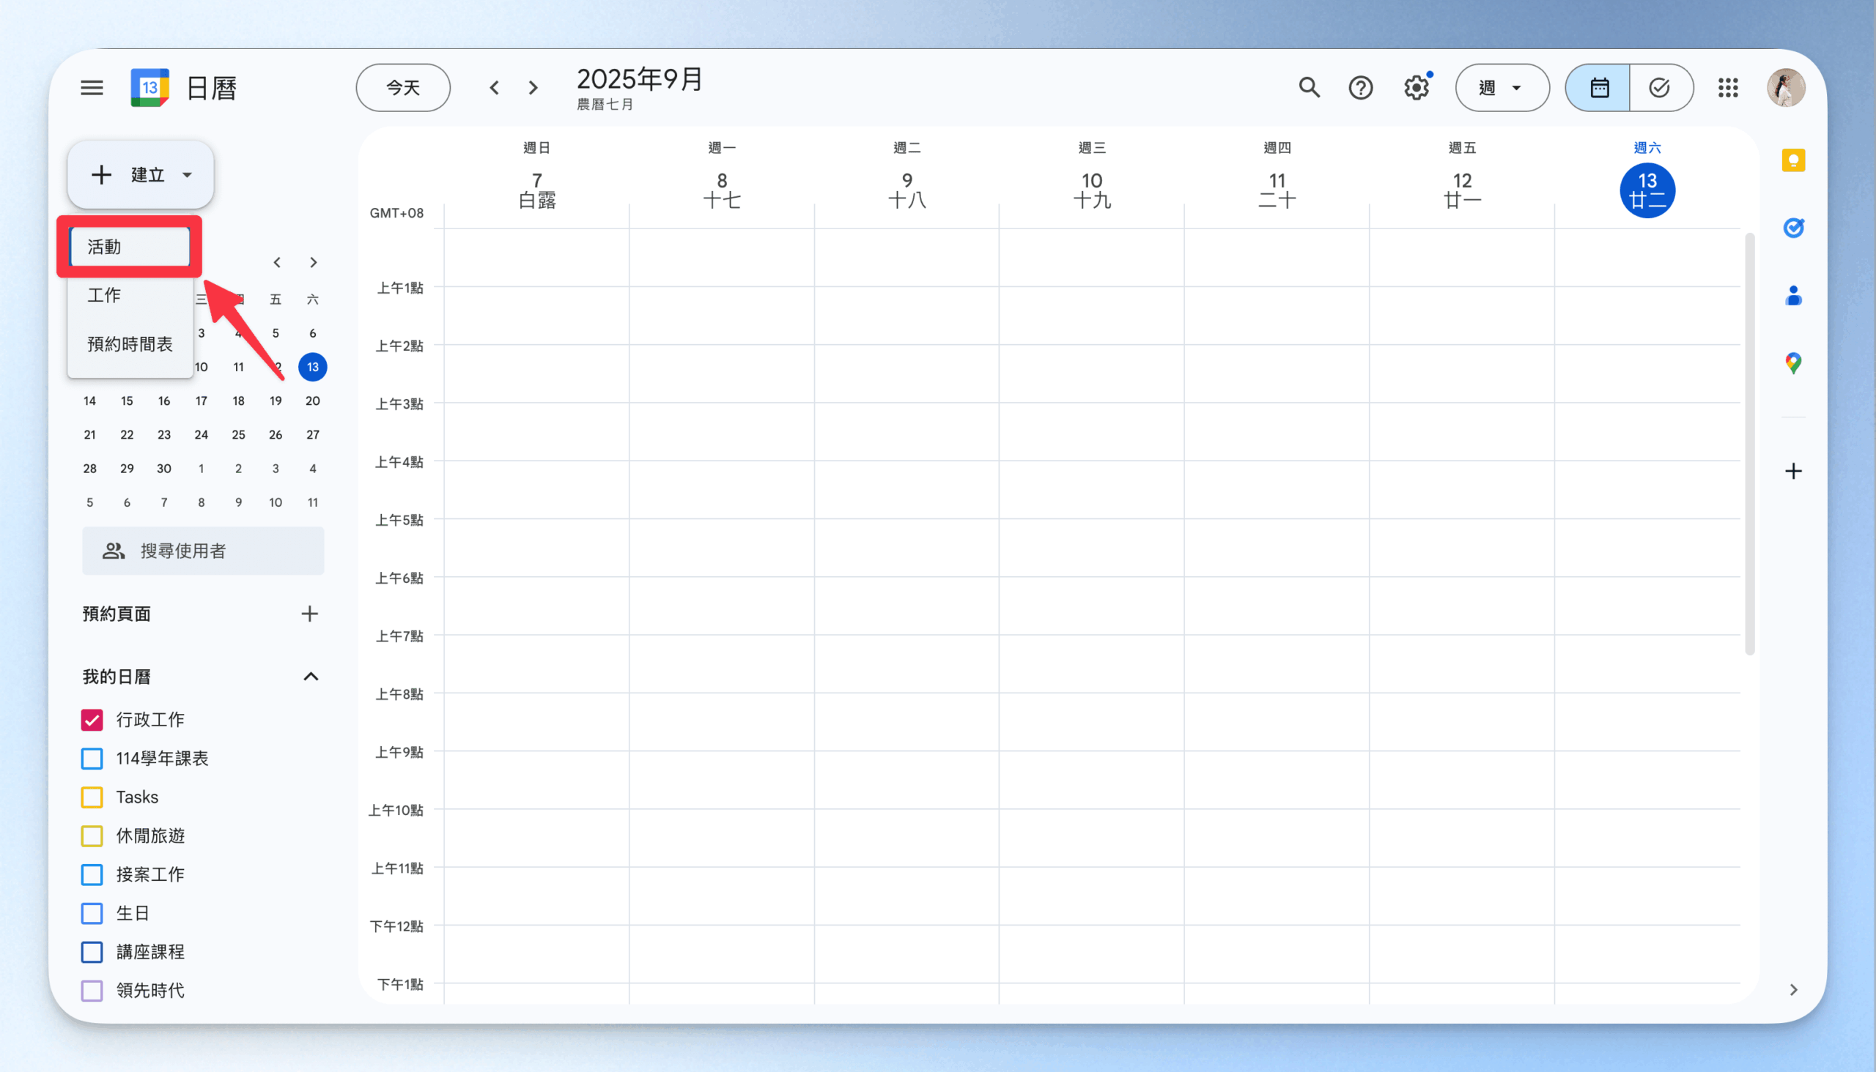Open the main menu hamburger icon
The height and width of the screenshot is (1072, 1876).
click(x=92, y=88)
